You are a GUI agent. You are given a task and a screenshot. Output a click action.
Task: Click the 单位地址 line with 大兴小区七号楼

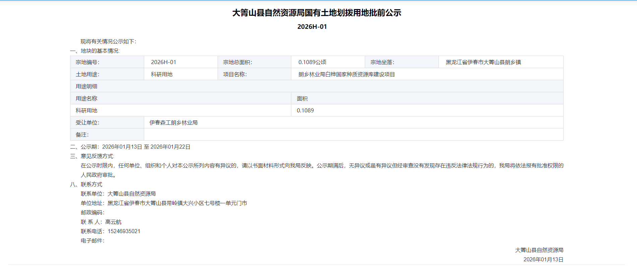point(177,203)
